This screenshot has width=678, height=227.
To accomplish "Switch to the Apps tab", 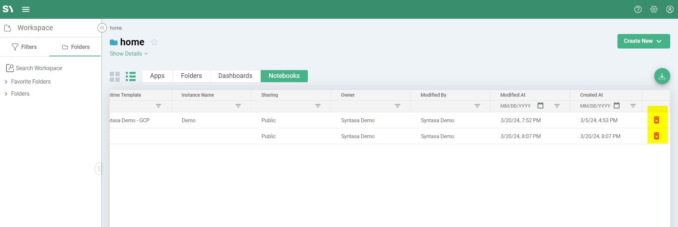I will pyautogui.click(x=157, y=76).
